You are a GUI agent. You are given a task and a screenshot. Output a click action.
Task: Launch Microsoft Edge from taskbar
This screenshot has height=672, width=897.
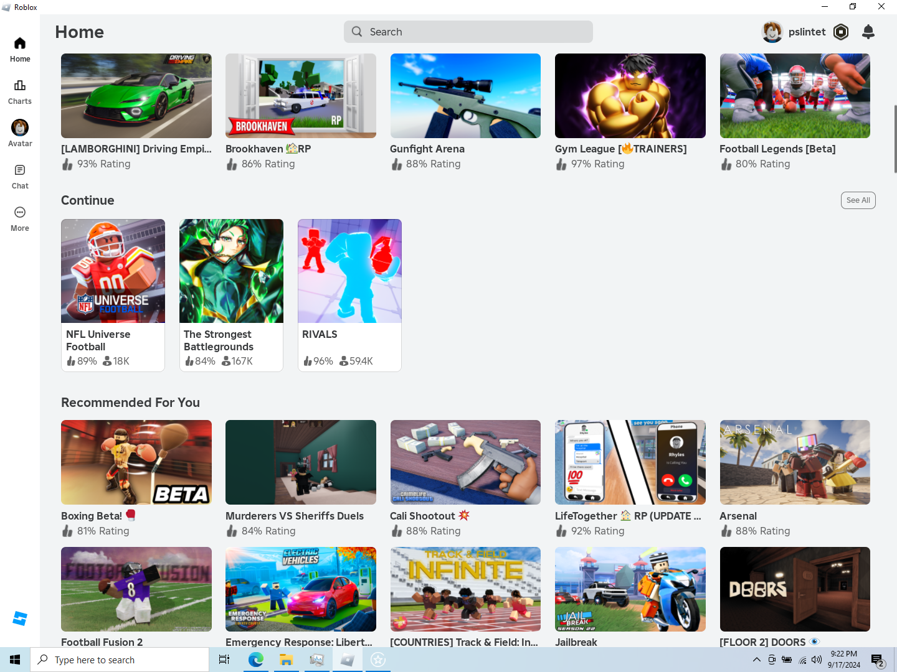pos(255,660)
